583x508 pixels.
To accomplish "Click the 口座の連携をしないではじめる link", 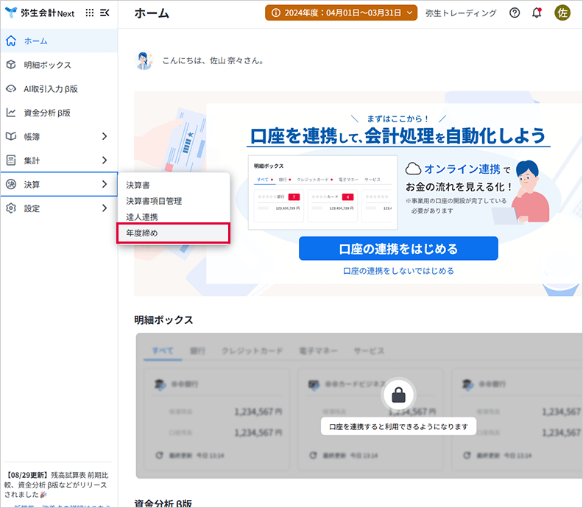I will 398,271.
